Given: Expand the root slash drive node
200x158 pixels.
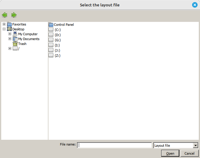Looking at the screenshot, I should click(10, 49).
